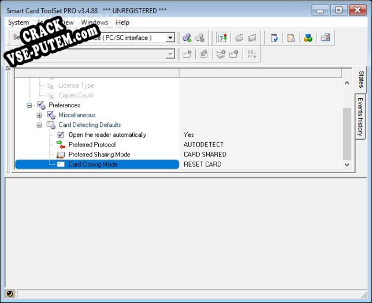The image size is (372, 303).
Task: Open the card checklist toolbar icon
Action: tap(325, 38)
